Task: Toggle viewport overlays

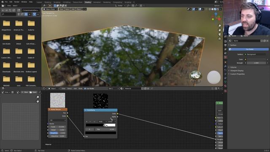Action: click(200, 9)
